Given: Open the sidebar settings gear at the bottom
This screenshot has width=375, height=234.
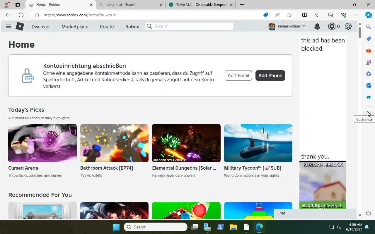Looking at the screenshot, I should (369, 214).
